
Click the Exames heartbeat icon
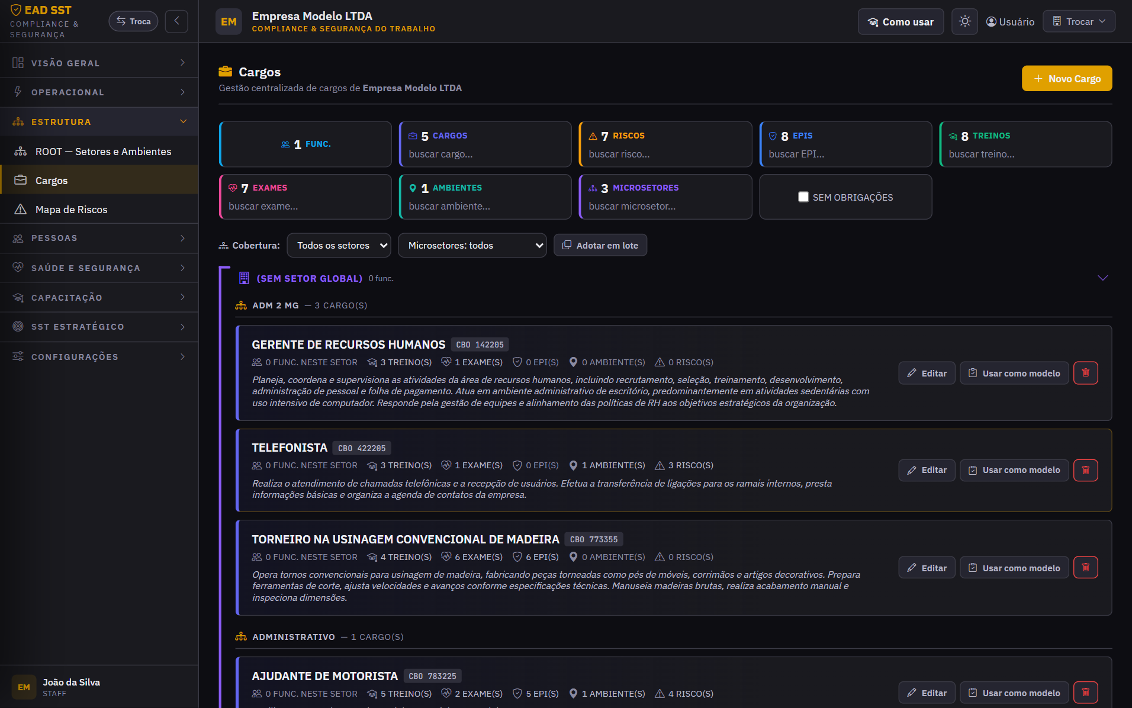click(x=233, y=188)
